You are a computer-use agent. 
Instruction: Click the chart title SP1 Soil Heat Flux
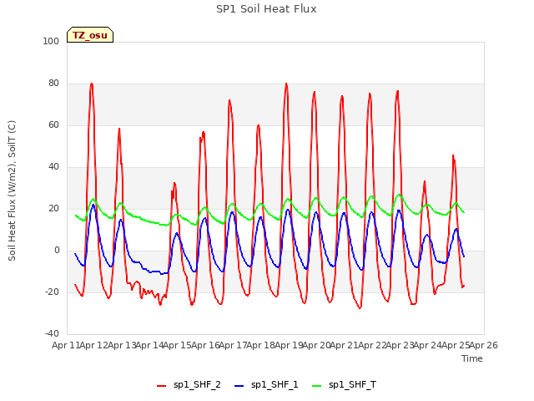click(x=266, y=9)
